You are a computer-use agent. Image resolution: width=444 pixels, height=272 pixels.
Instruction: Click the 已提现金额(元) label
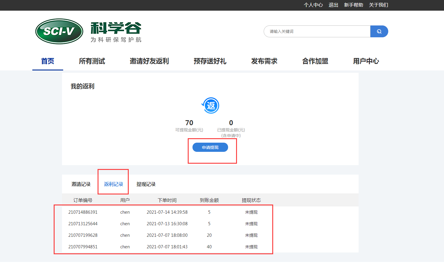(x=231, y=130)
